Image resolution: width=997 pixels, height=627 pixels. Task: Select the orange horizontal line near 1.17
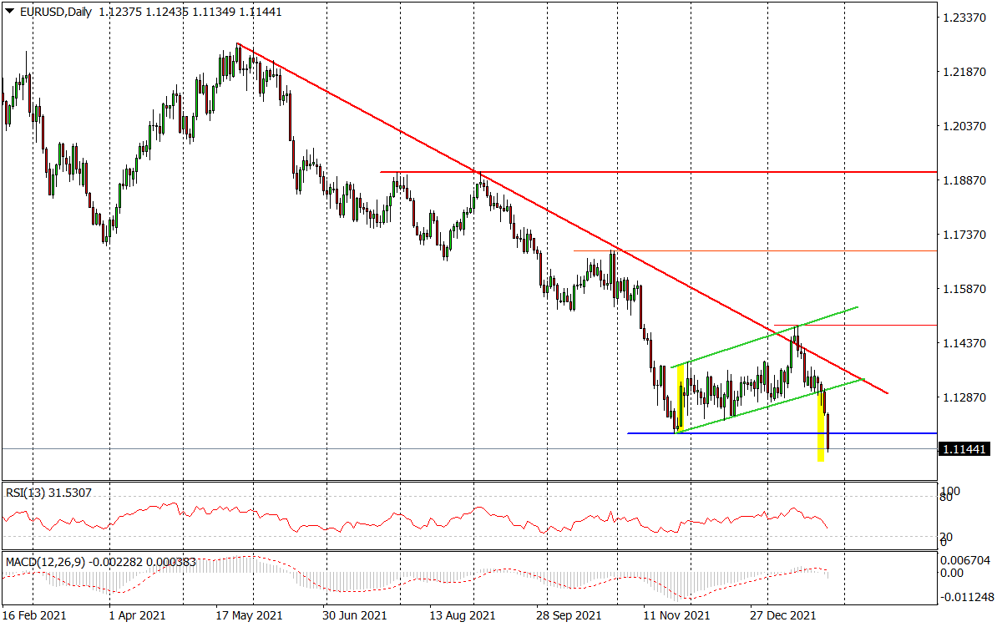(756, 251)
